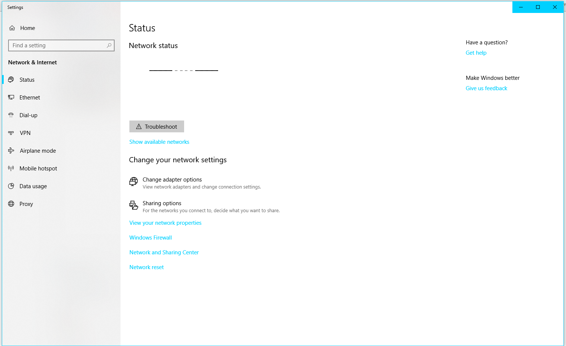Click the Mobile hotspot signal icon

pos(11,169)
